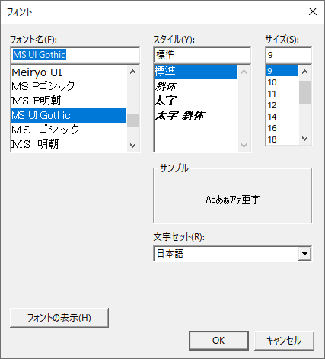Click the 日本語 character set combo box
The width and height of the screenshot is (325, 359).
pyautogui.click(x=232, y=254)
